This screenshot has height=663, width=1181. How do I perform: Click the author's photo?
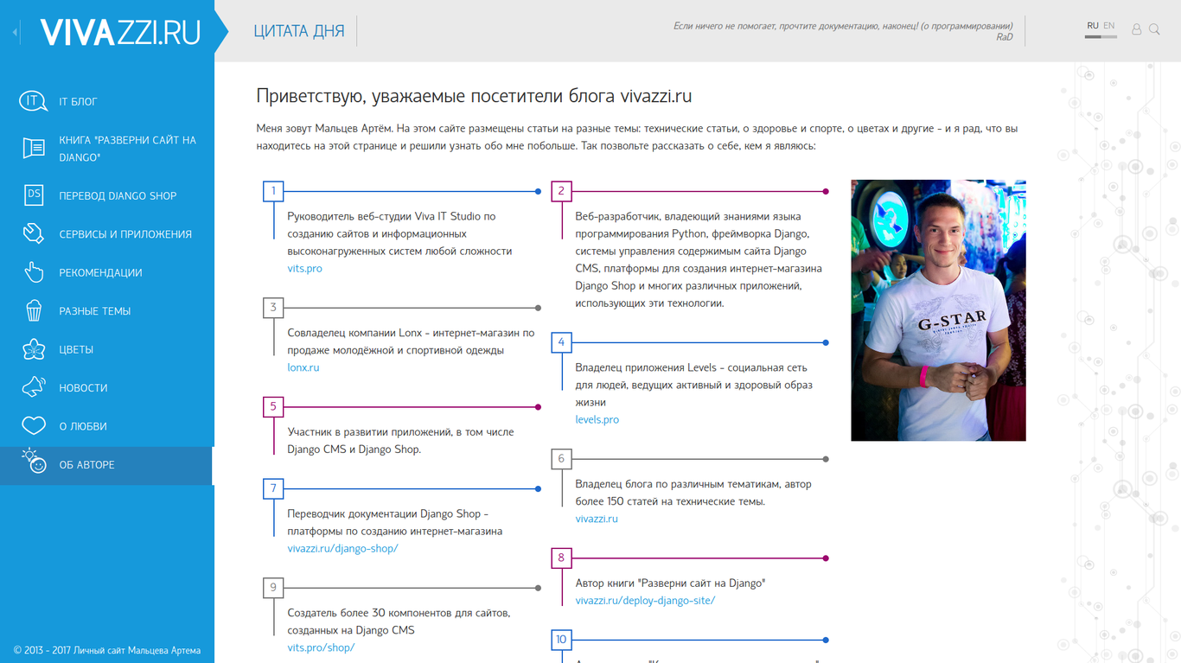pos(938,310)
